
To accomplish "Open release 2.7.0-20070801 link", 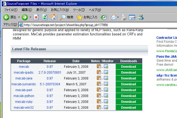I will tap(50, 72).
